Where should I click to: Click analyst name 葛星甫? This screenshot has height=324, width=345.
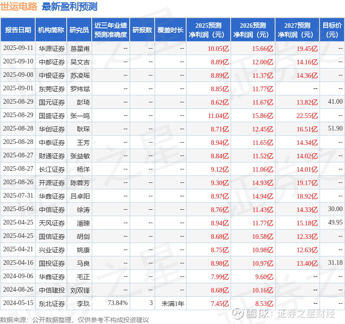point(80,49)
